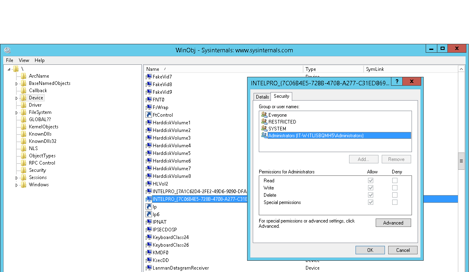Expand the Sessions tree node

16,177
